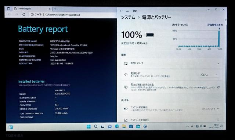Open a new browser tab with plus
The height and width of the screenshot is (140, 235).
(55, 9)
